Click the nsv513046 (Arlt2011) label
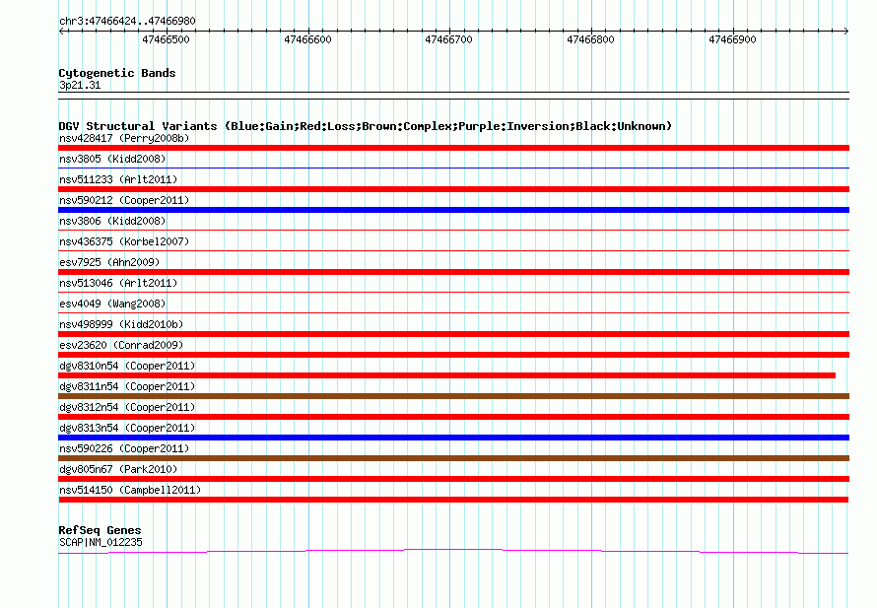 (118, 283)
